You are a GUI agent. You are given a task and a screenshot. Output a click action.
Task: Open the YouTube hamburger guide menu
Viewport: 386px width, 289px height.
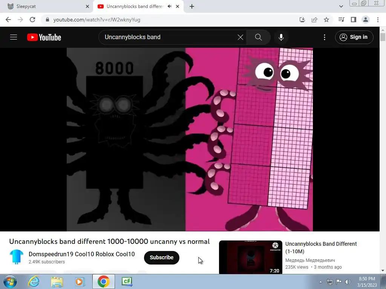tap(14, 37)
